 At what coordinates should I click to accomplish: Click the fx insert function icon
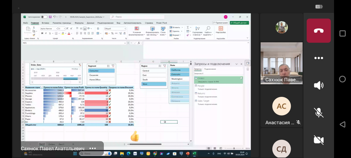pos(139,43)
